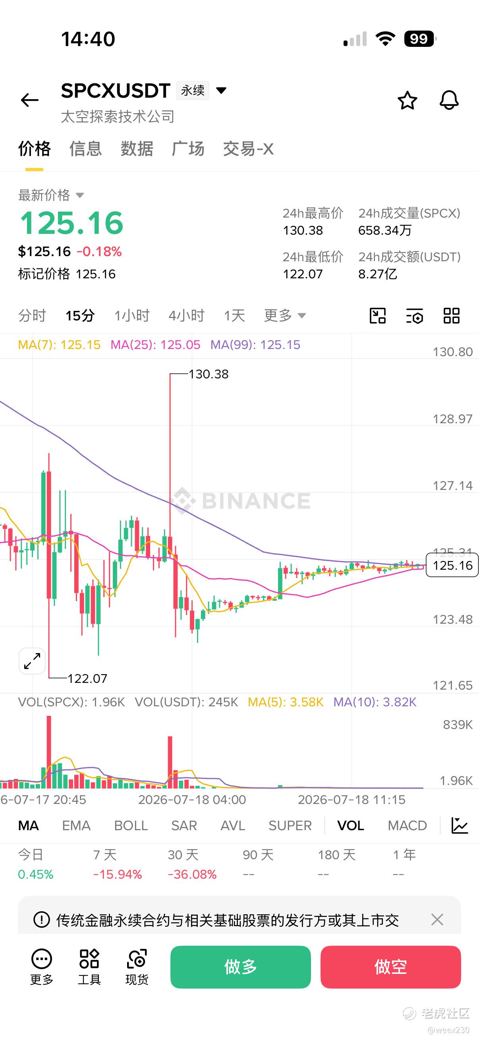Toggle the MA indicator on chart
479x1041 pixels.
28,825
